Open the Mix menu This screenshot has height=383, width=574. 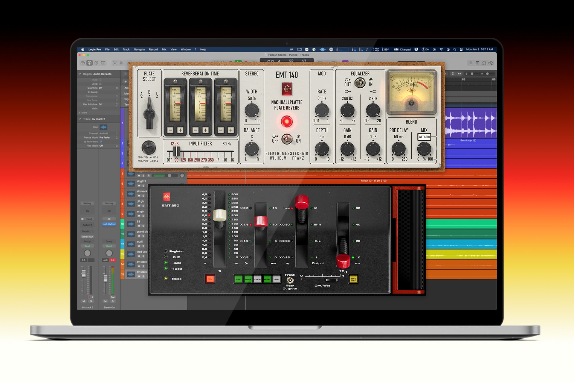[x=164, y=49]
